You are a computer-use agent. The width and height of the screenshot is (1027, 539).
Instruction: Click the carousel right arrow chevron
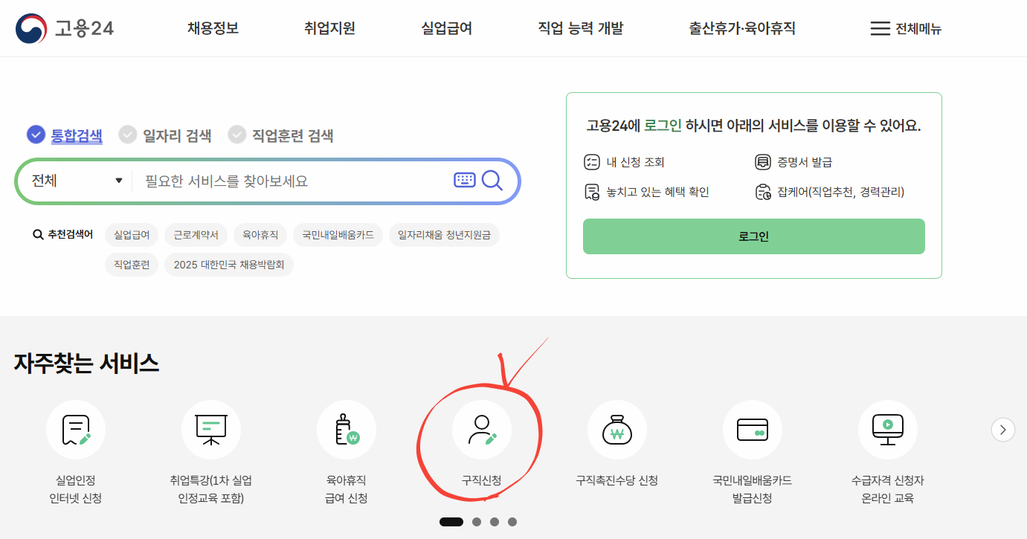click(1002, 430)
